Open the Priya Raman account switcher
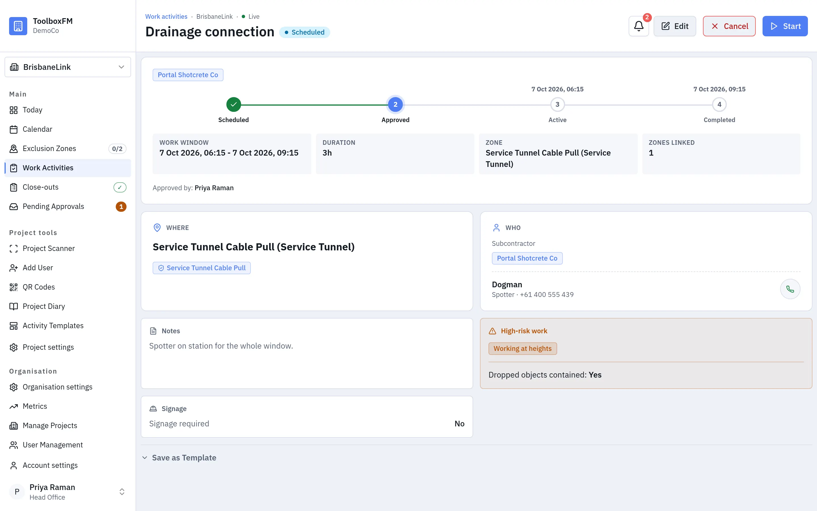The image size is (817, 511). (x=68, y=492)
